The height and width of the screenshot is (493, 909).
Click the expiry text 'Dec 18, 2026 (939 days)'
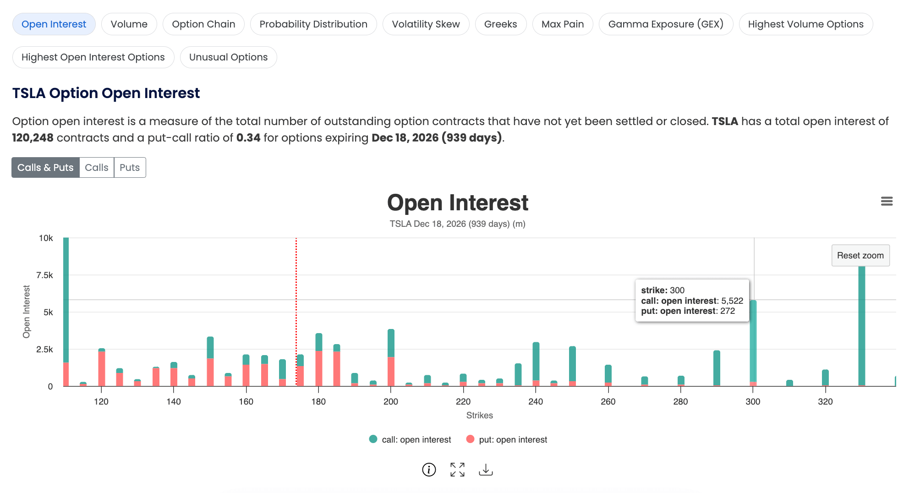tap(437, 138)
